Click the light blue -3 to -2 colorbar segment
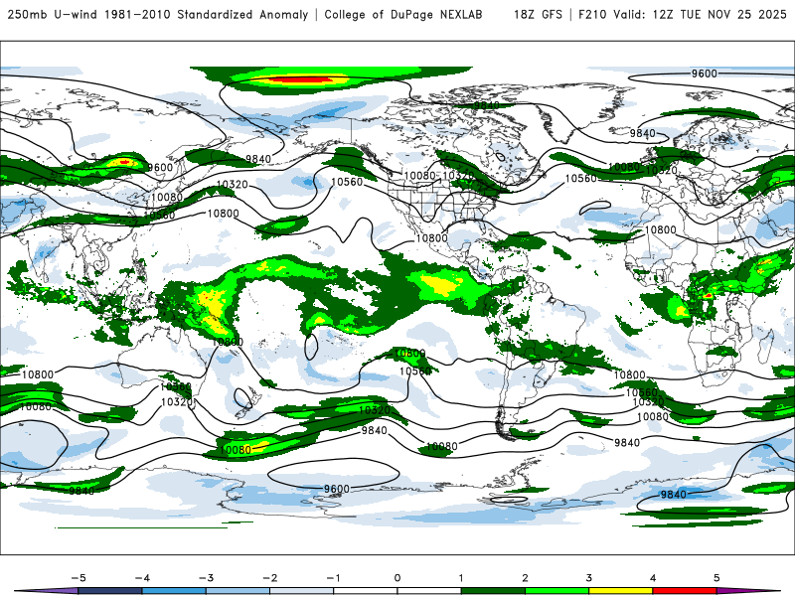 [238, 591]
